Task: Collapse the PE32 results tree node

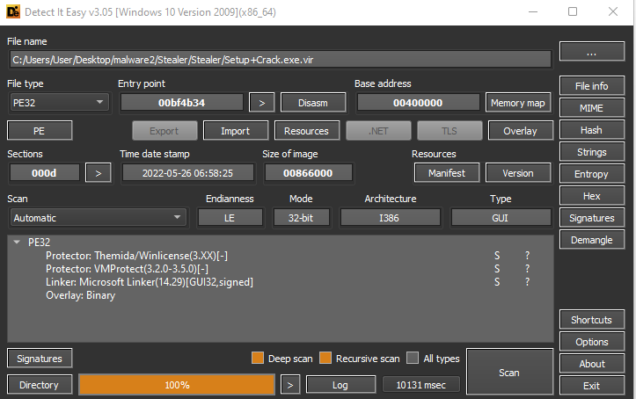Action: 17,243
